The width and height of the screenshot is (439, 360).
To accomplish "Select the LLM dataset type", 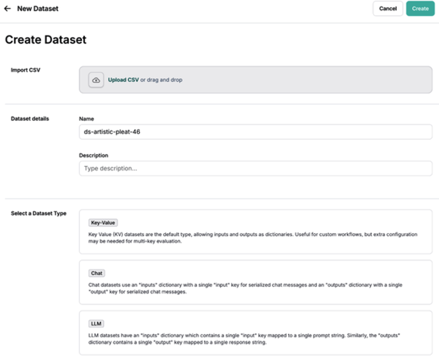I will tap(256, 332).
